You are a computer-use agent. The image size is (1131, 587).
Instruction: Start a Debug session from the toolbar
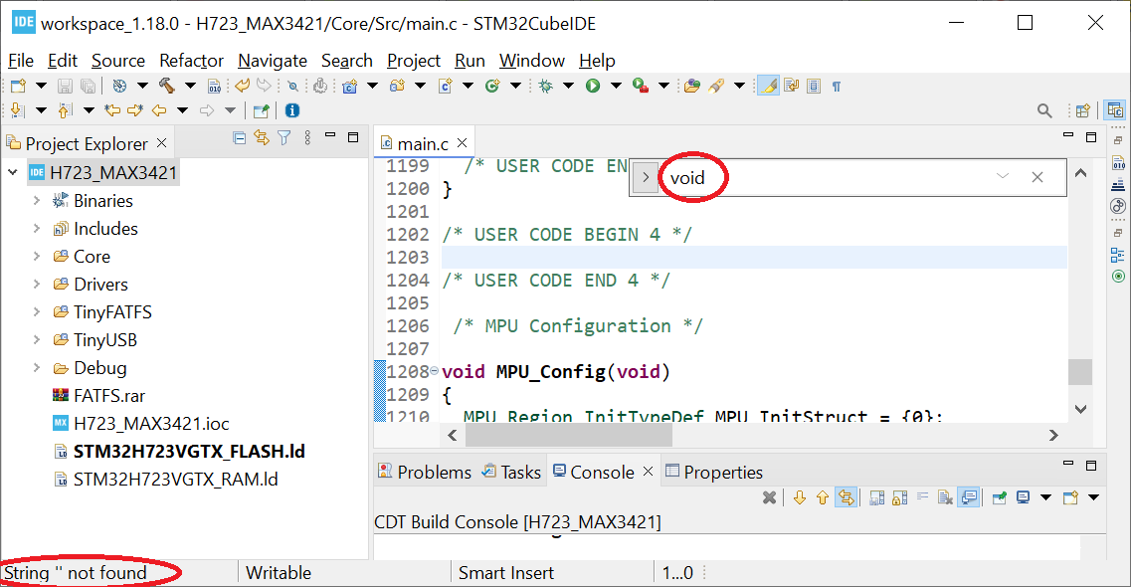coord(544,86)
